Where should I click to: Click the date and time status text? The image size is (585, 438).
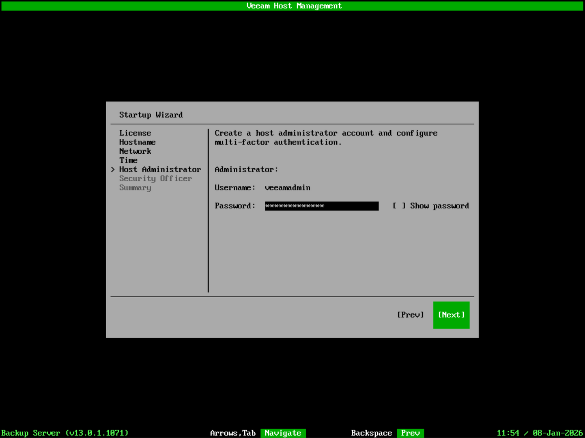pos(540,433)
